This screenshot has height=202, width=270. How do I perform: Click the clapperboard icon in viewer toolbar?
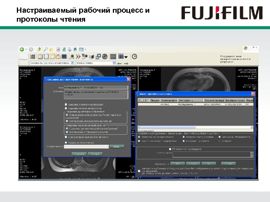(x=33, y=56)
